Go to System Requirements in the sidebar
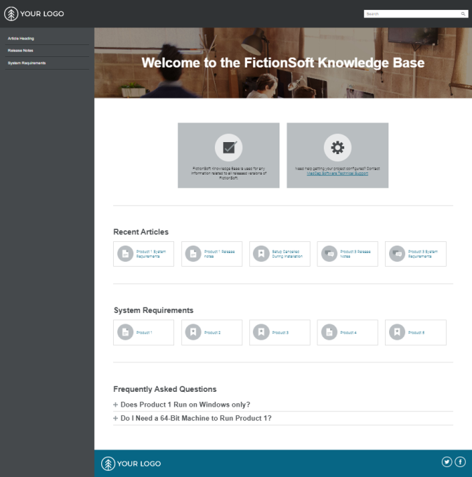The width and height of the screenshot is (472, 477). point(27,63)
